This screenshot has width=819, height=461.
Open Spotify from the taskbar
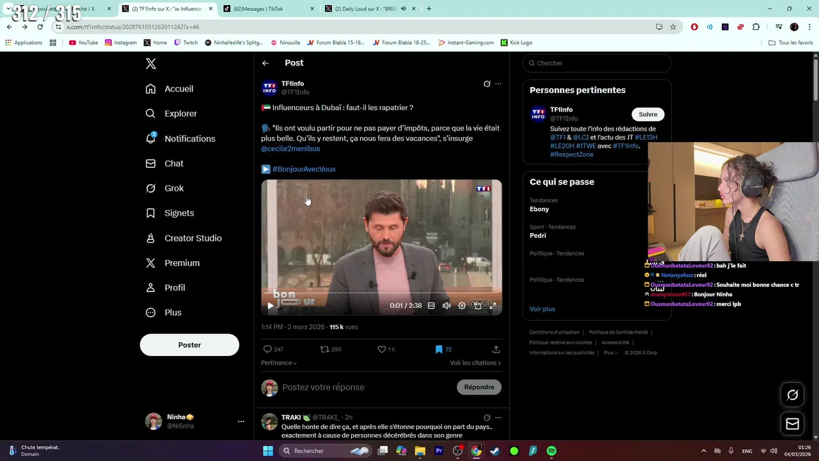552,451
